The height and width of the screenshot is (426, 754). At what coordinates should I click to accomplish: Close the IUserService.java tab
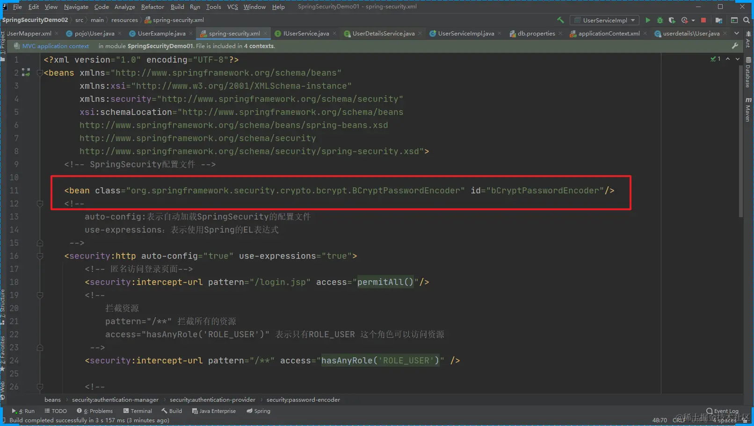click(334, 33)
